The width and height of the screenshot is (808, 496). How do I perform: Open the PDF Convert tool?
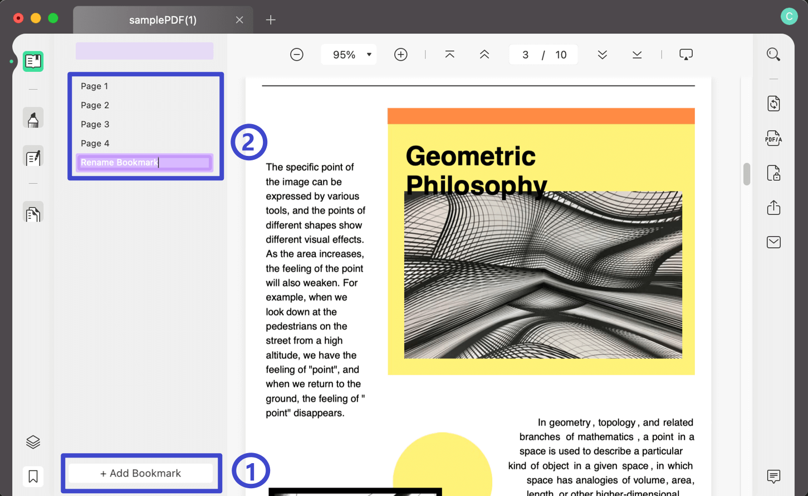[773, 104]
